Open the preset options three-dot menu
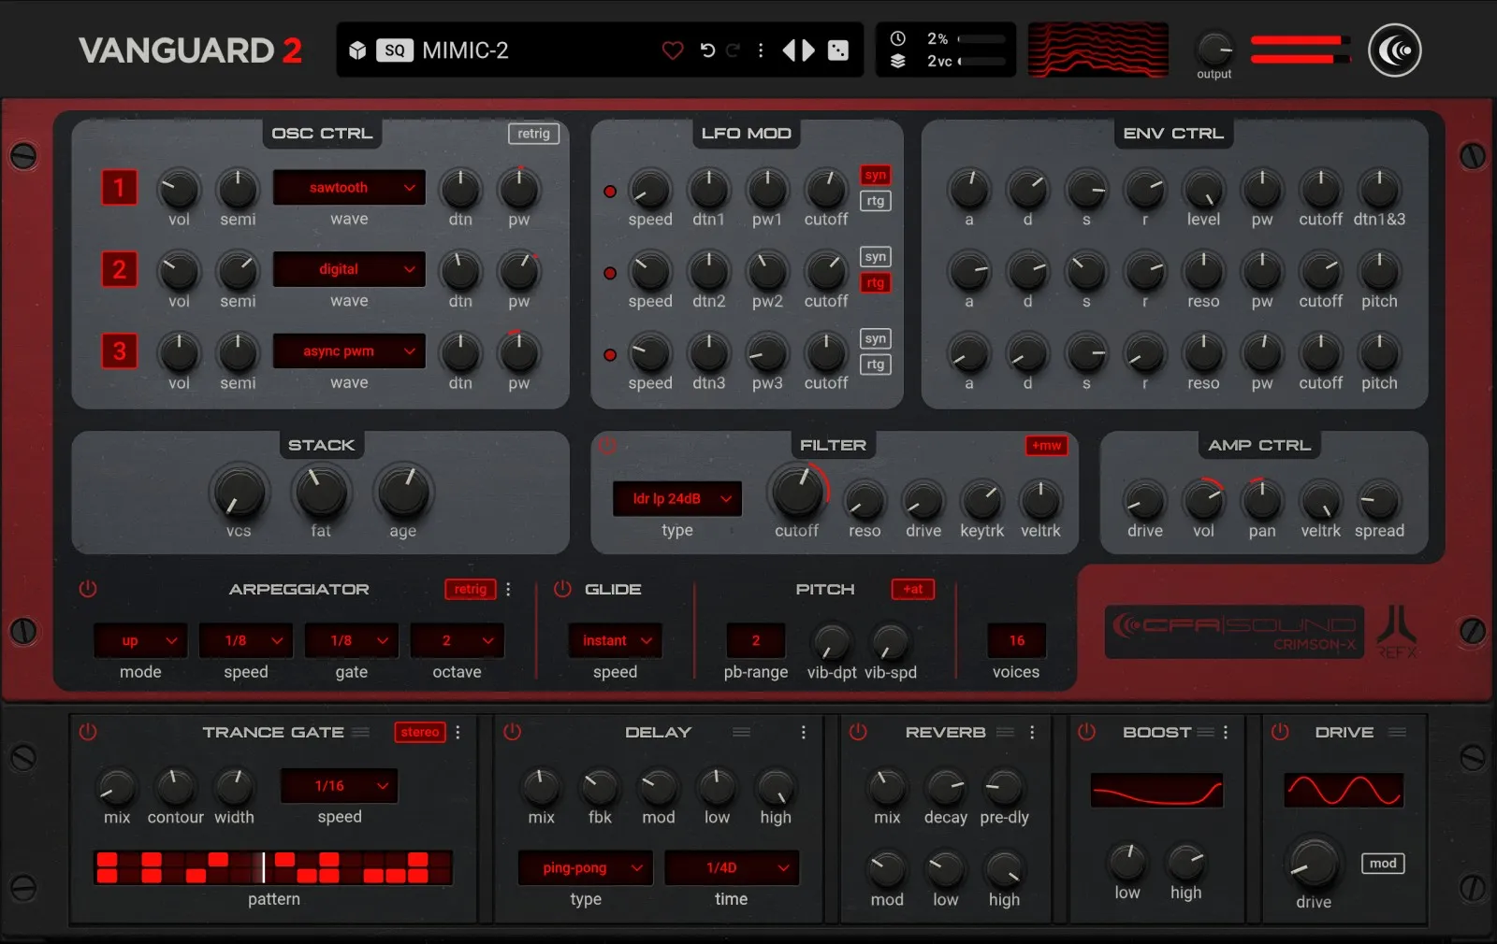1497x944 pixels. coord(761,50)
